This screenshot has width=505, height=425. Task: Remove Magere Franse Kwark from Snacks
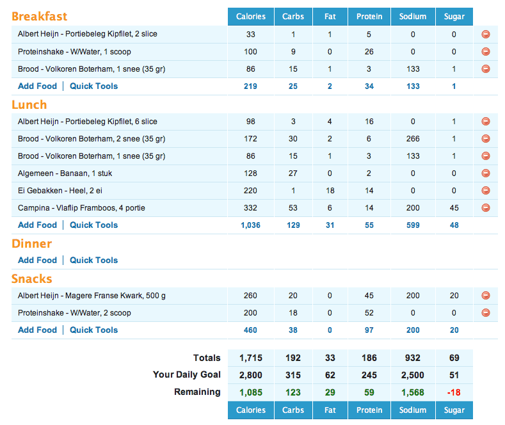(x=485, y=296)
